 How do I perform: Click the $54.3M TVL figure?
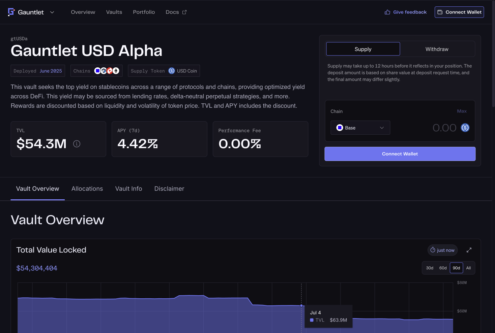pyautogui.click(x=41, y=144)
